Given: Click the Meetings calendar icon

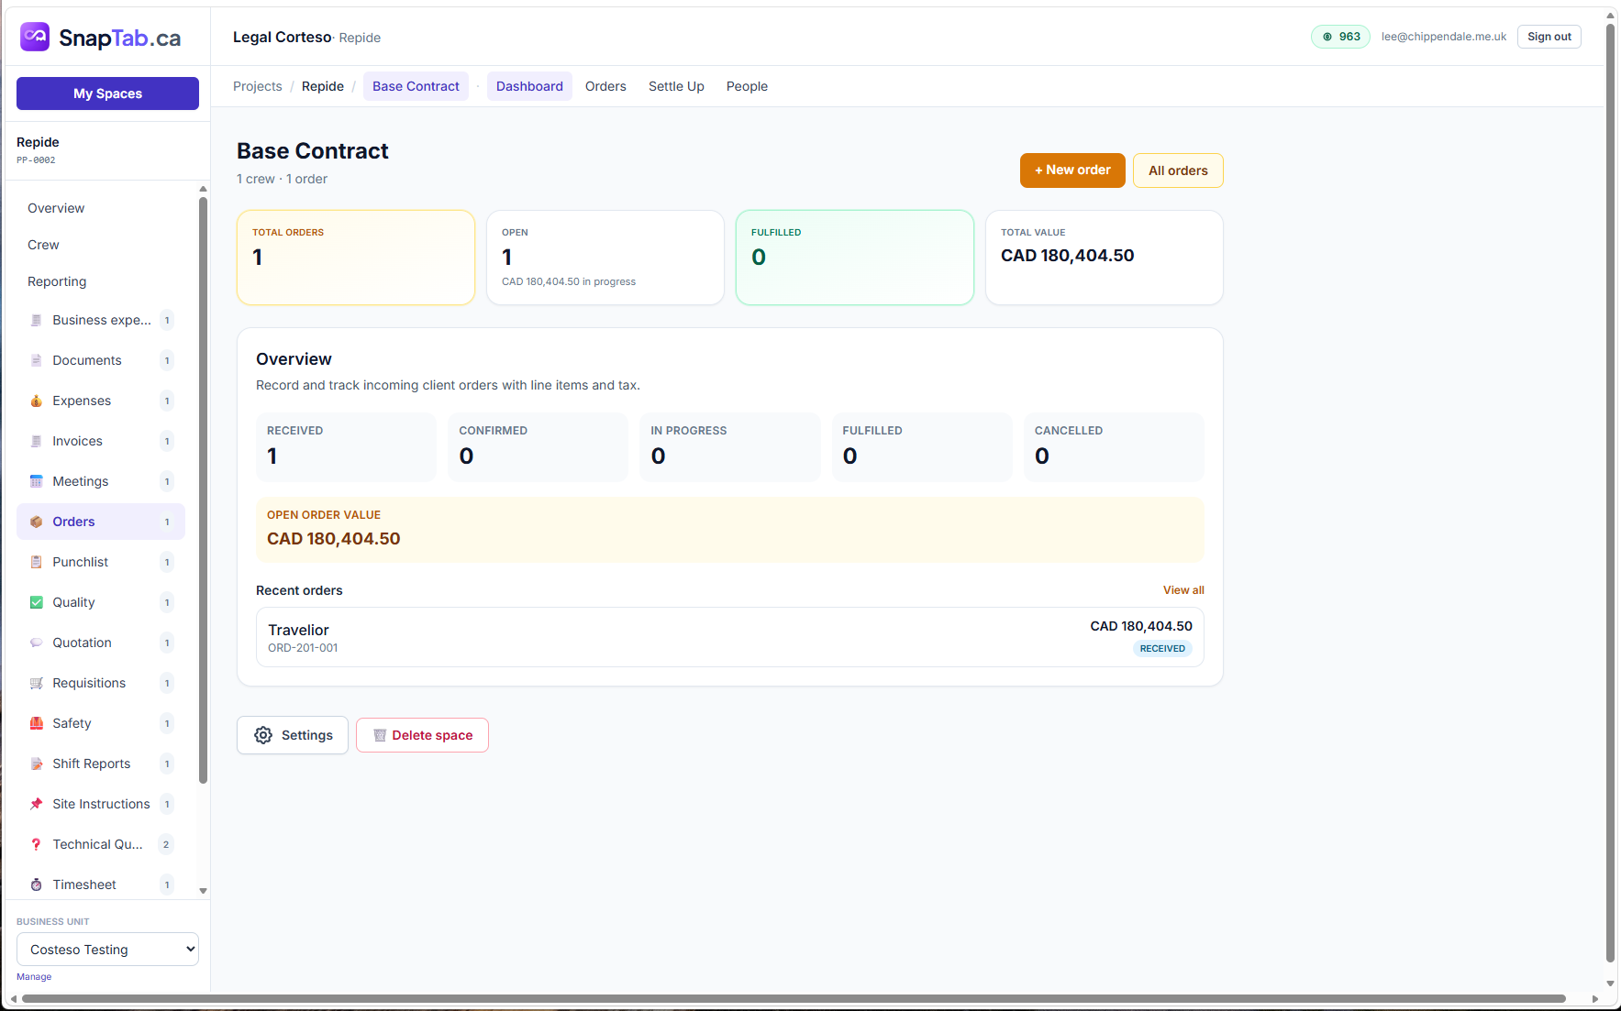Looking at the screenshot, I should point(37,481).
